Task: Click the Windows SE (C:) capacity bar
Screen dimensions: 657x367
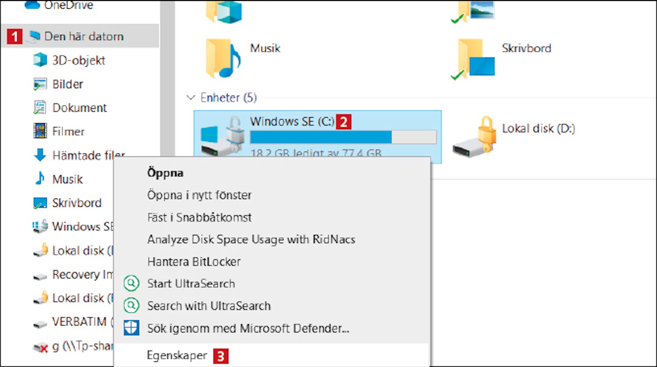Action: pos(343,137)
